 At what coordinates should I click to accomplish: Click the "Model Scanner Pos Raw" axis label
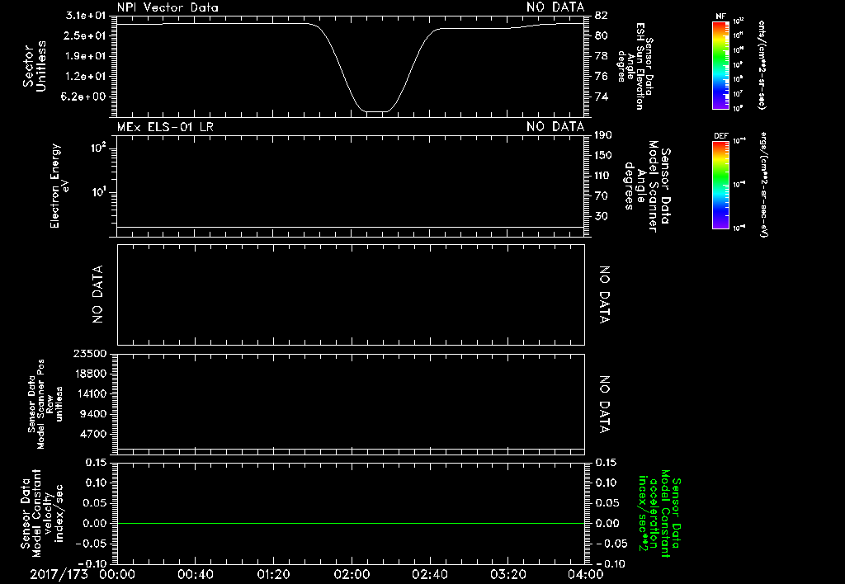46,404
